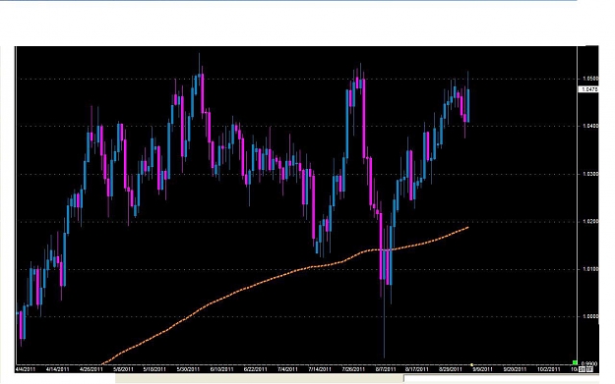Click the 1.0300 price axis label
Screen dimensions: 615x384
tap(589, 174)
